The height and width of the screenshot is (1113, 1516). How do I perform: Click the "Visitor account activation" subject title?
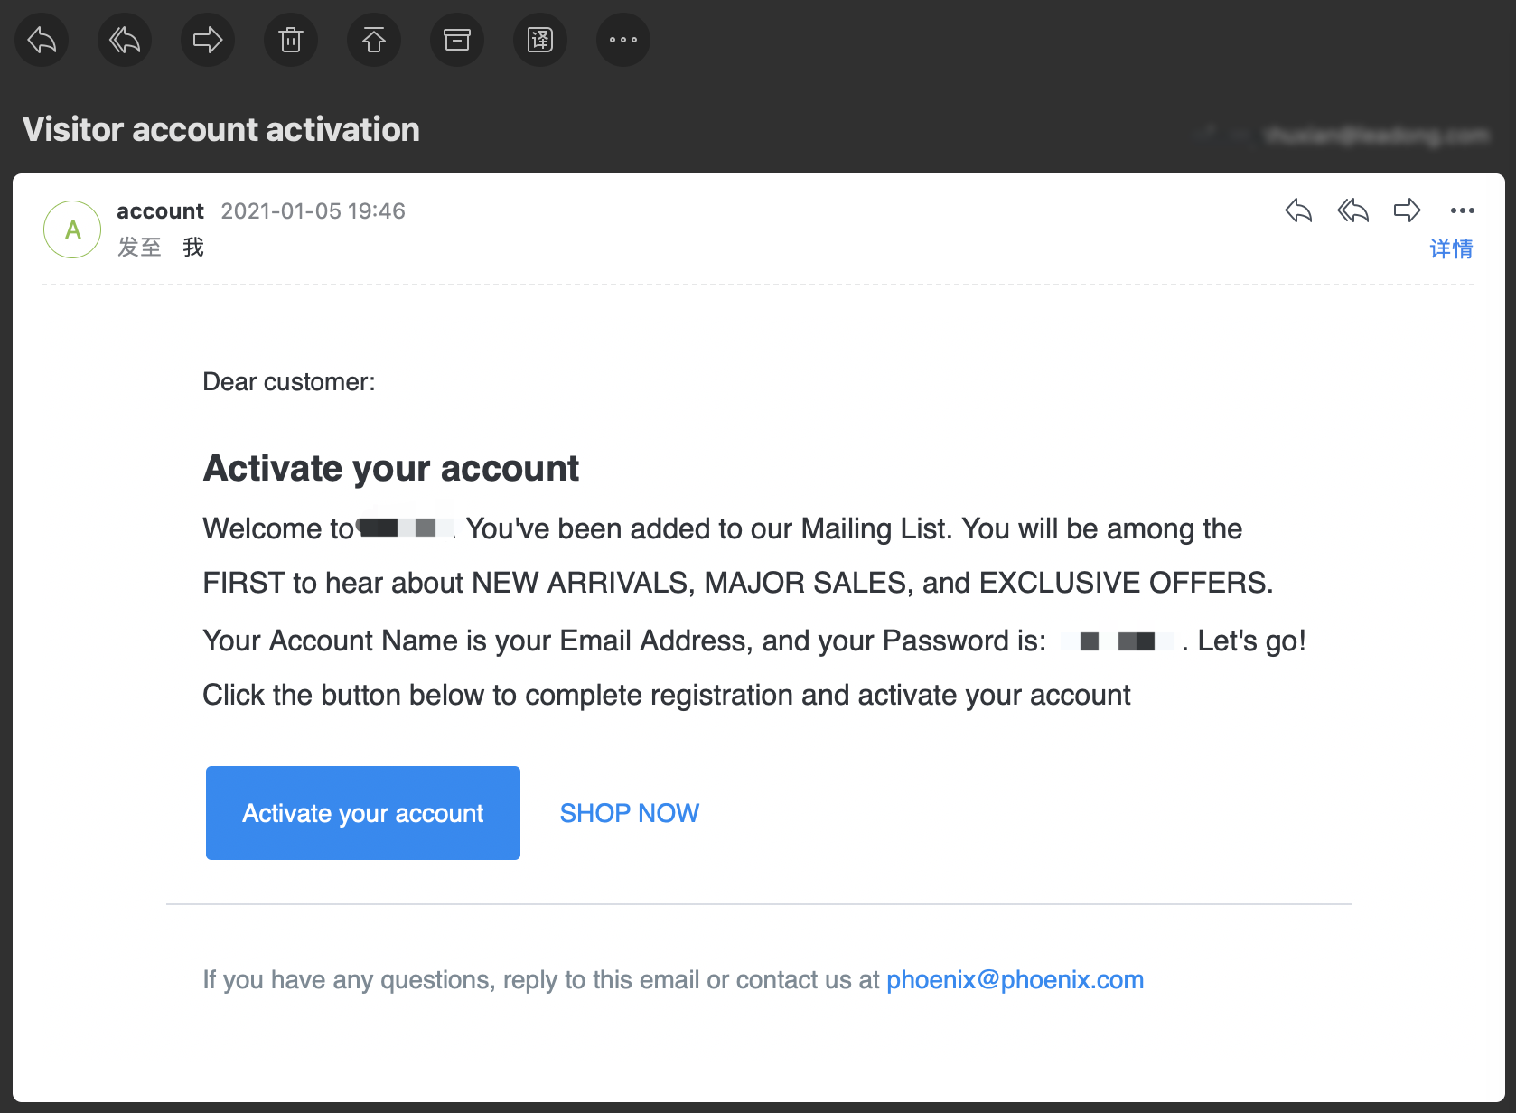[221, 129]
